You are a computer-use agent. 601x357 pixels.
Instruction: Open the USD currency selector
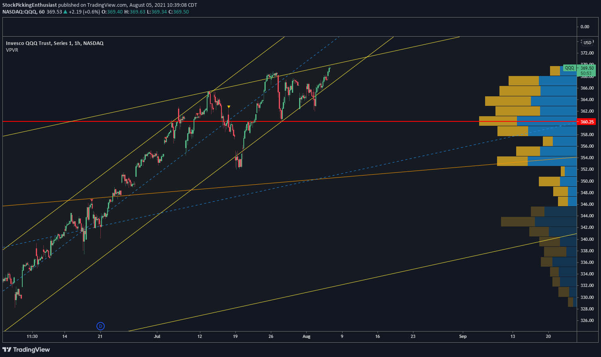tap(587, 43)
